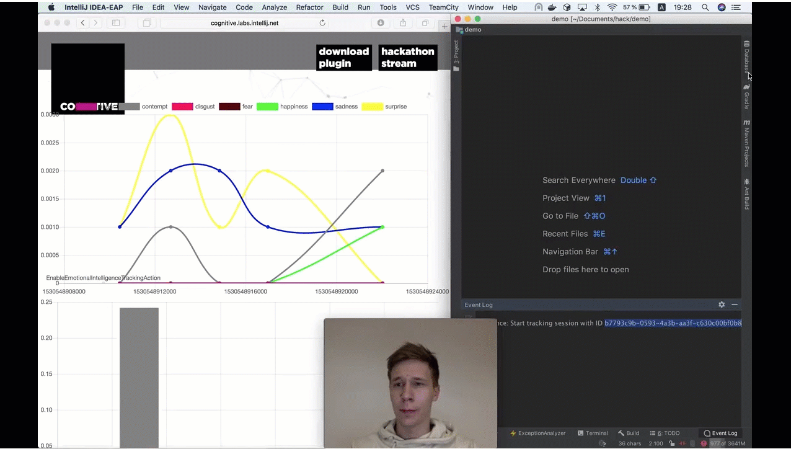Screen dimensions: 791x449
Task: Go back in Safari browser
Action: point(82,23)
